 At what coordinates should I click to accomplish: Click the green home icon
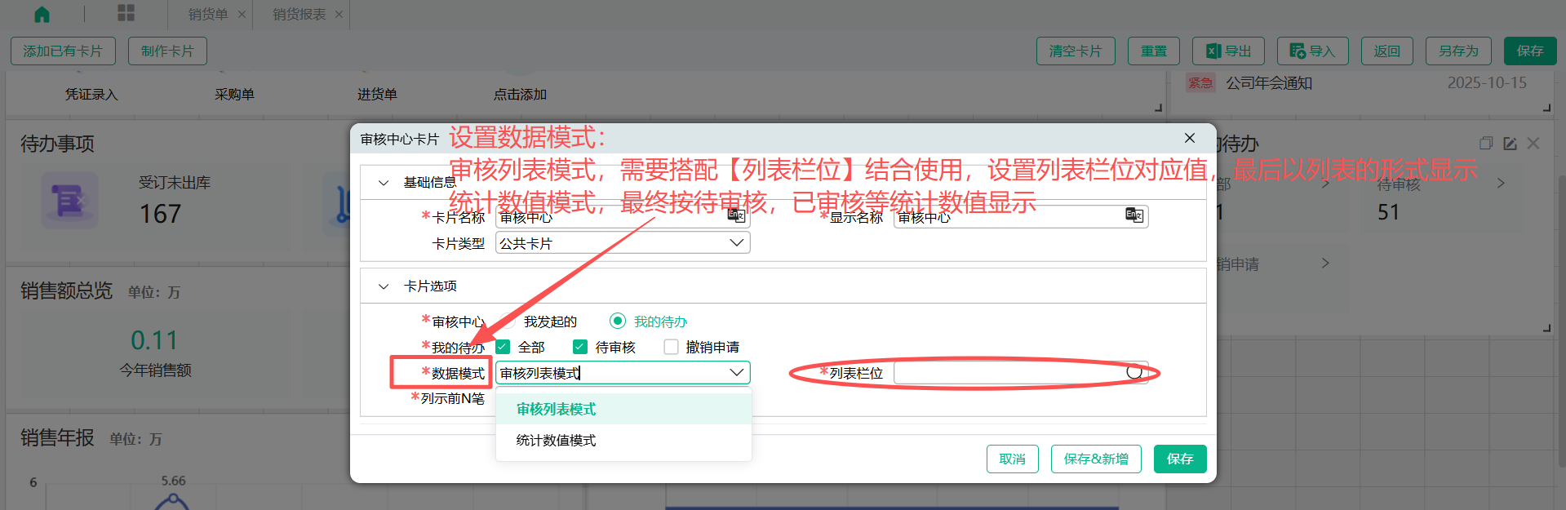[x=42, y=14]
